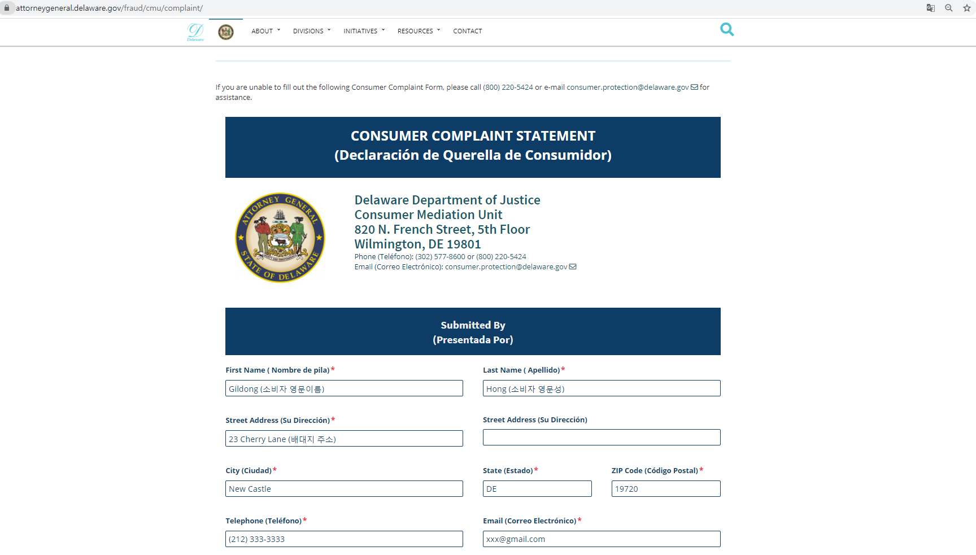Click the 'Delaware Department of Justice' text
The height and width of the screenshot is (555, 976).
tap(447, 200)
